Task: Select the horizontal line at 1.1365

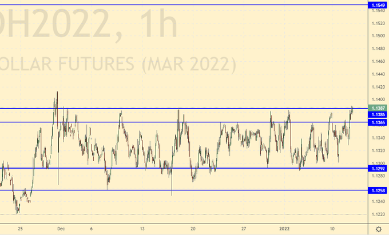Action: click(x=183, y=122)
